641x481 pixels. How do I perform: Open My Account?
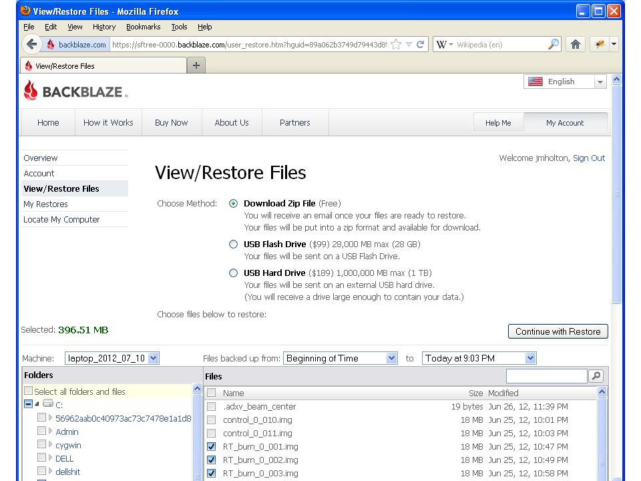coord(565,123)
